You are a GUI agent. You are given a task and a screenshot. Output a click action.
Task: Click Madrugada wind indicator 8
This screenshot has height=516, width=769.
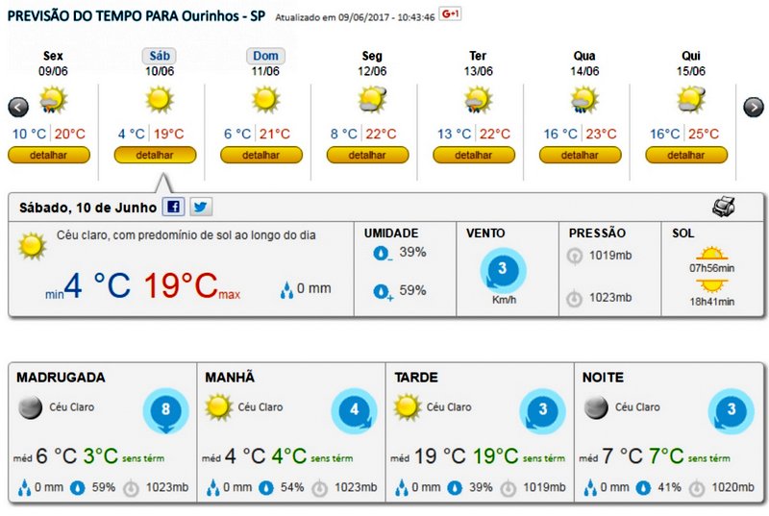[x=165, y=410]
